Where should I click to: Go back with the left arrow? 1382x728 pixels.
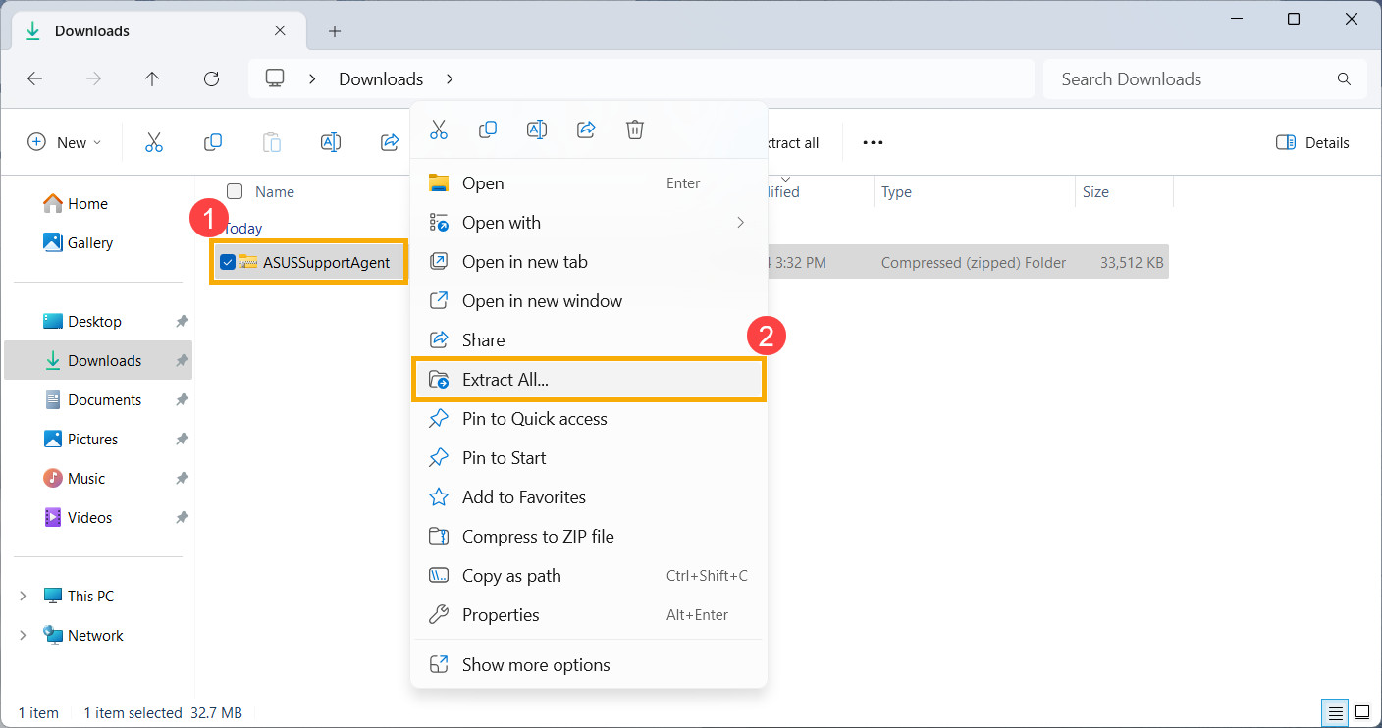pyautogui.click(x=35, y=79)
